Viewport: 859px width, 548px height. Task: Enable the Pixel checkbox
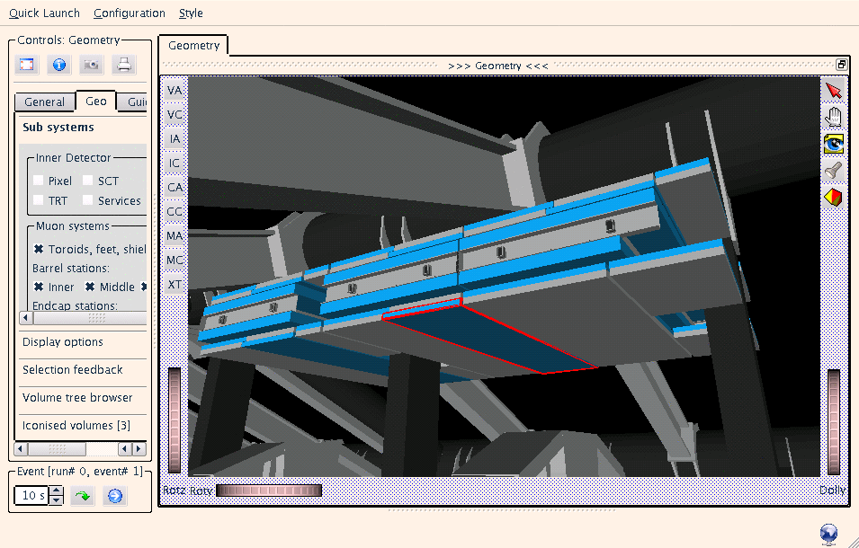tap(39, 181)
